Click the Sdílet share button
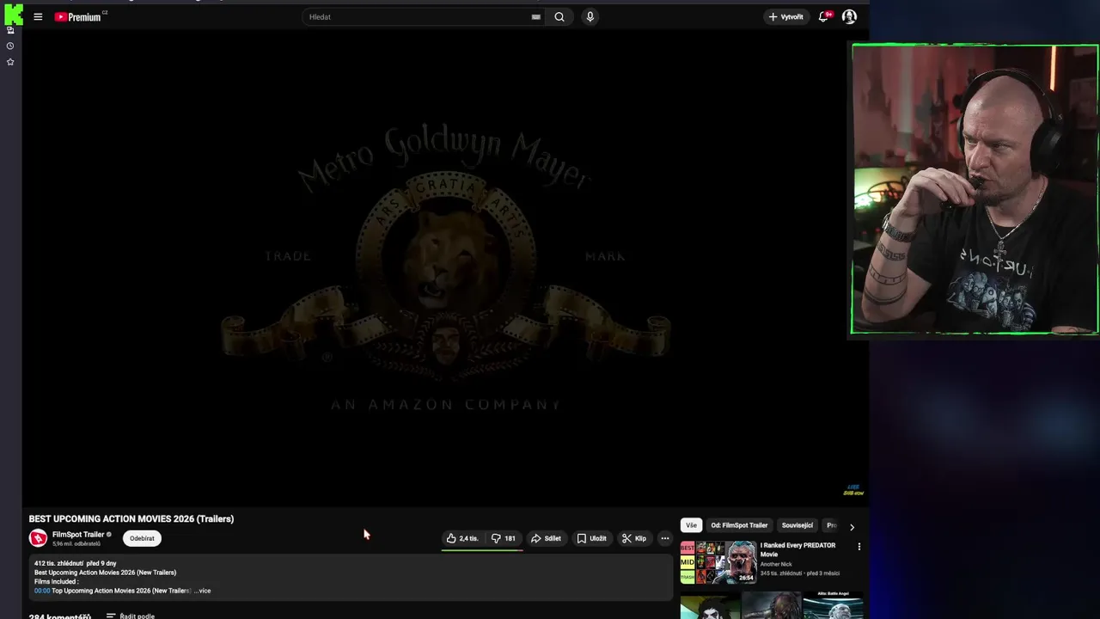Image resolution: width=1100 pixels, height=619 pixels. click(546, 538)
